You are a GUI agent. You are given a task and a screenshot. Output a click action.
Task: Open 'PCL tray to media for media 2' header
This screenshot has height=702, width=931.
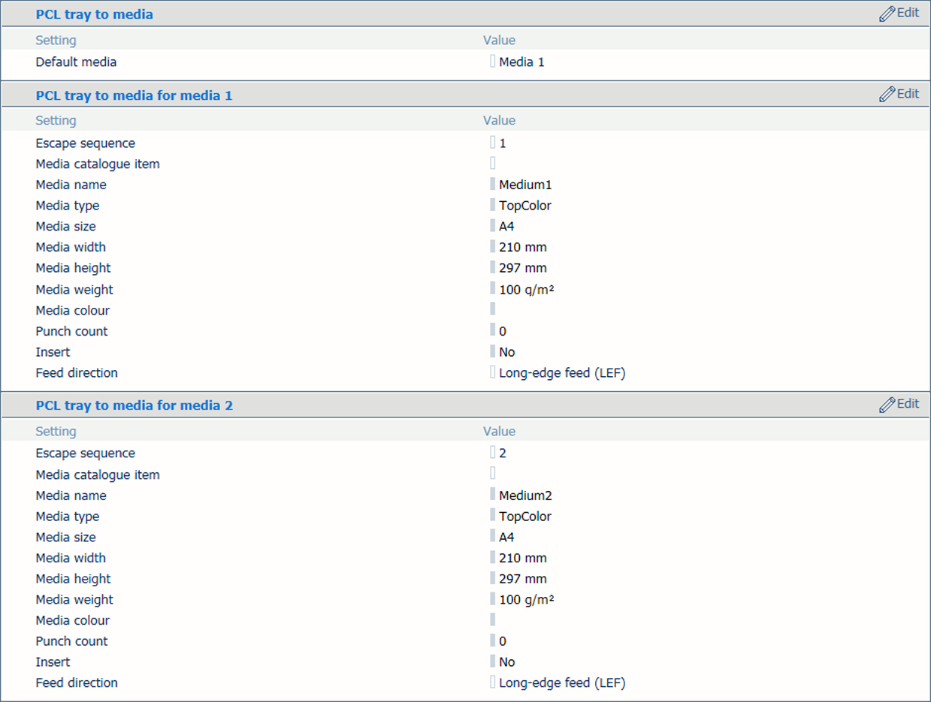[134, 405]
